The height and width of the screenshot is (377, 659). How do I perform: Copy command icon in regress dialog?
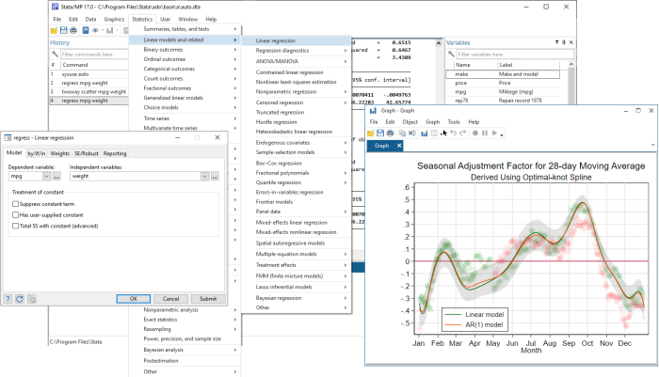click(x=32, y=299)
